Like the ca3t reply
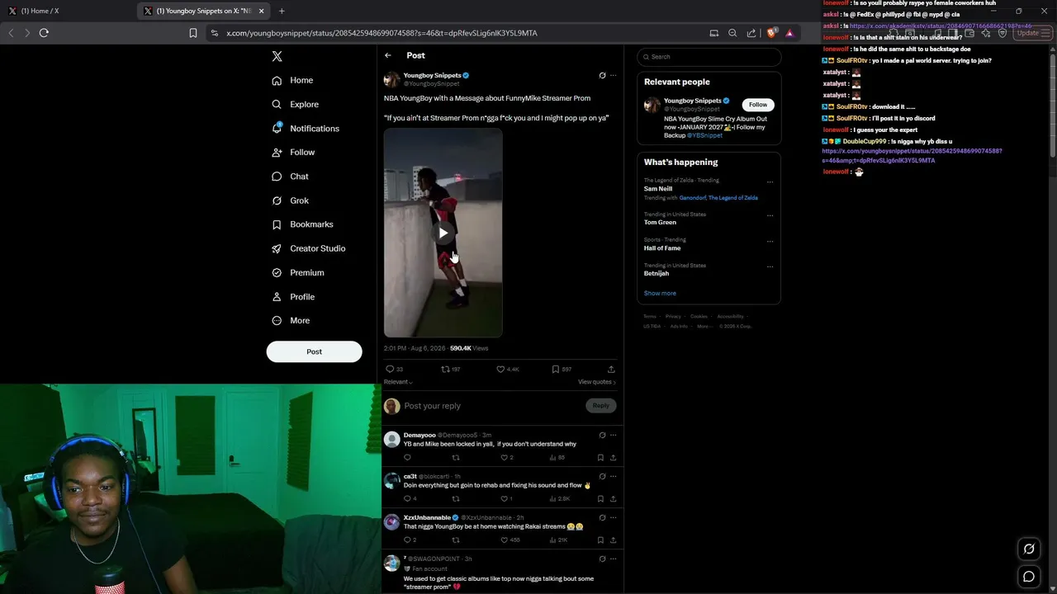1057x594 pixels. point(504,498)
